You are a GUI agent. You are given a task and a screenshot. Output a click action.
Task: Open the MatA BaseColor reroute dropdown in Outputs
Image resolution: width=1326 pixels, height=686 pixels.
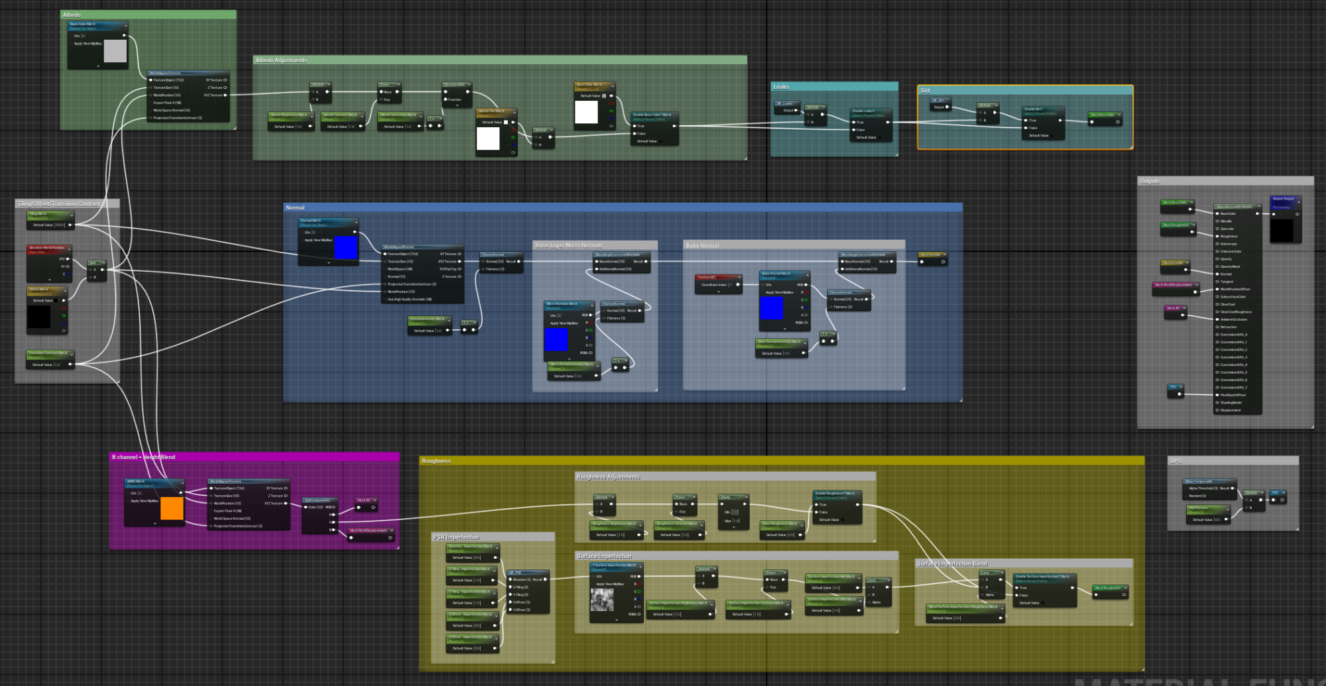coord(1191,202)
